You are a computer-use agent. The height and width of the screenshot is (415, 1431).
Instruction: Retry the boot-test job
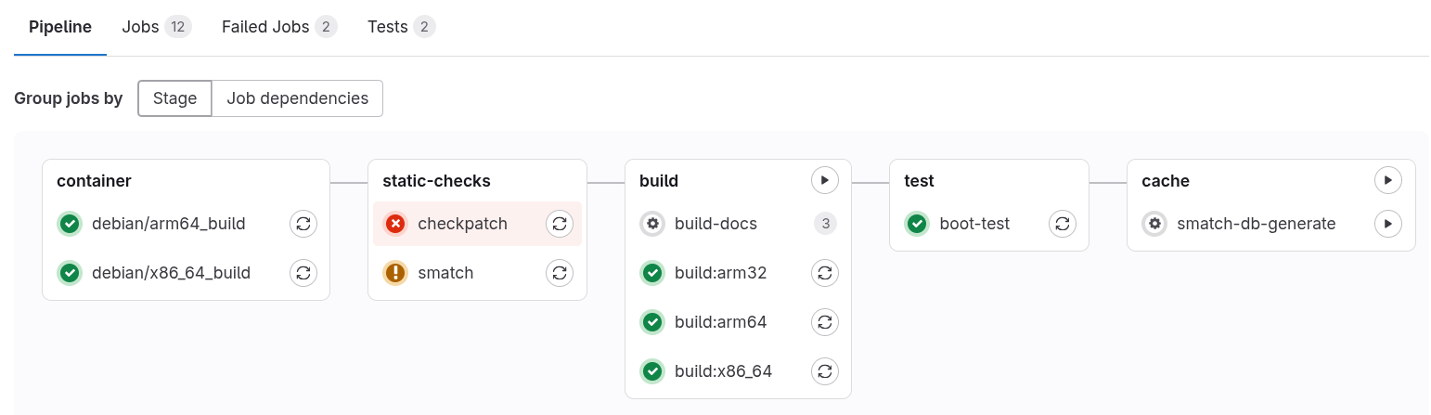1063,224
